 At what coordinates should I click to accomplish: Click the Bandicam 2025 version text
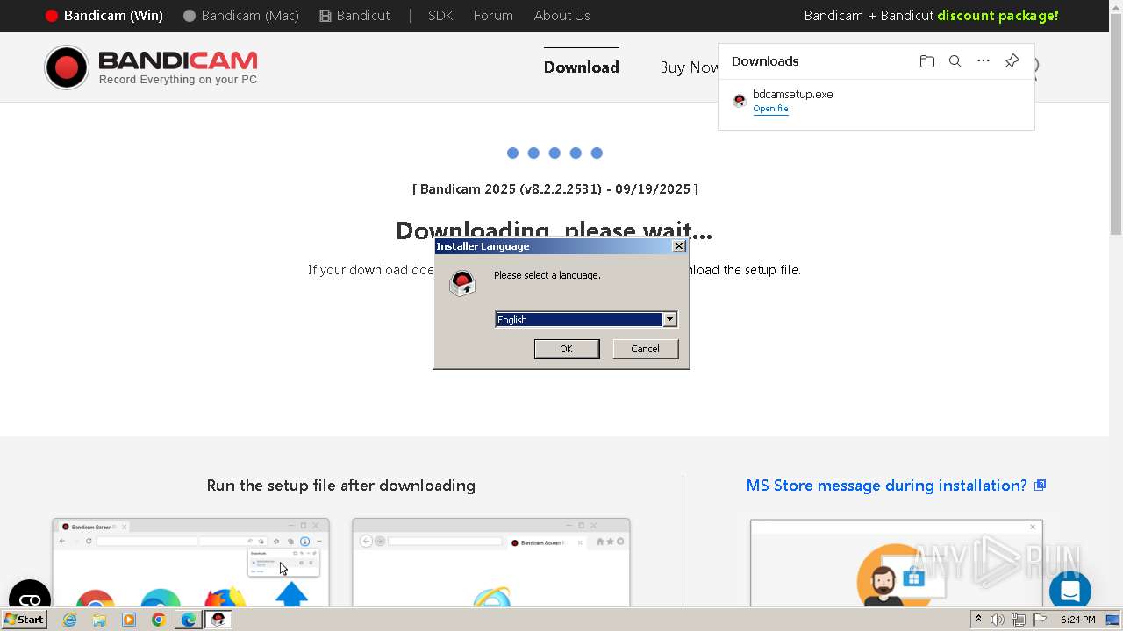pyautogui.click(x=555, y=189)
